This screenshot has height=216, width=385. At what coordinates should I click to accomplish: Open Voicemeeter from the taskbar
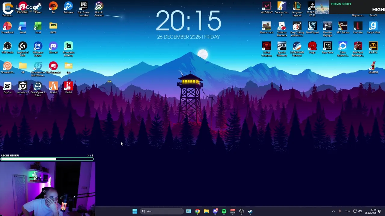click(233, 211)
